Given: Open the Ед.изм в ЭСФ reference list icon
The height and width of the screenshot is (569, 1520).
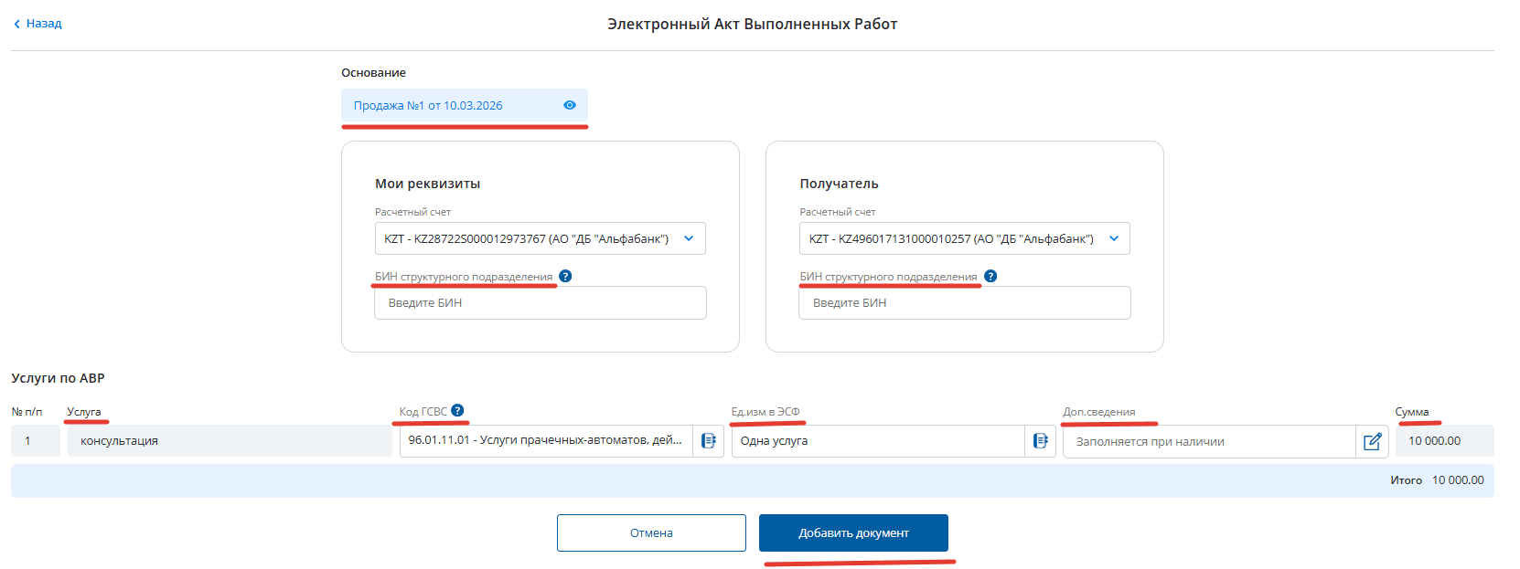Looking at the screenshot, I should [x=1040, y=441].
